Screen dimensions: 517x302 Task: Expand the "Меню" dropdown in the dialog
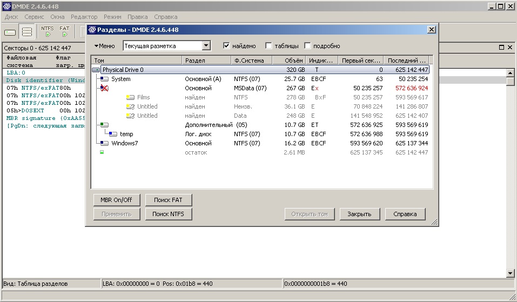click(104, 46)
